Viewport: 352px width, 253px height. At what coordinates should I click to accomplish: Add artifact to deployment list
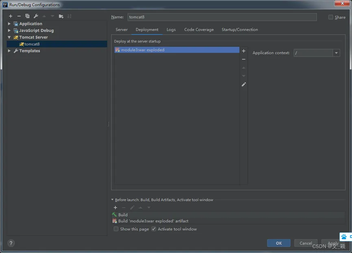click(244, 51)
